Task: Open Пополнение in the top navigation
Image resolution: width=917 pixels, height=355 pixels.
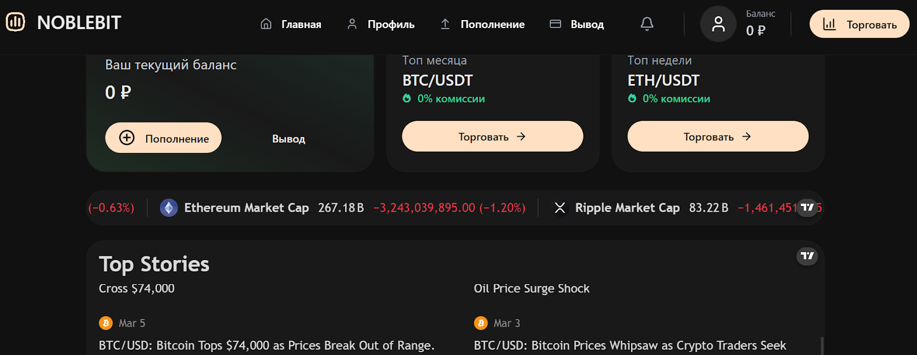Action: pyautogui.click(x=483, y=25)
